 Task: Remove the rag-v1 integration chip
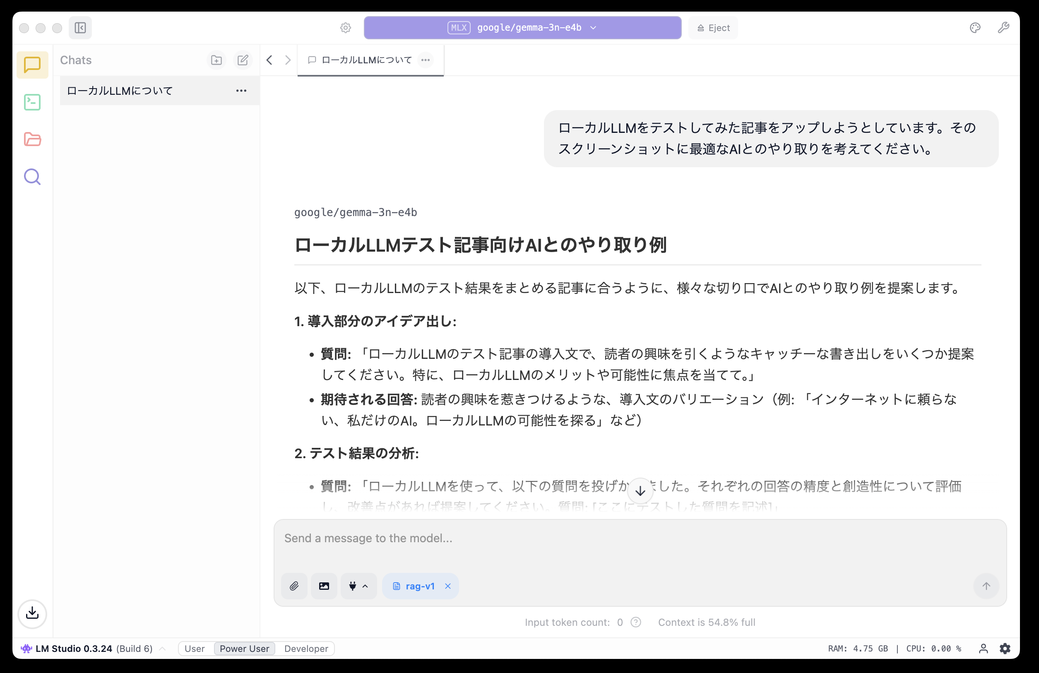tap(448, 586)
